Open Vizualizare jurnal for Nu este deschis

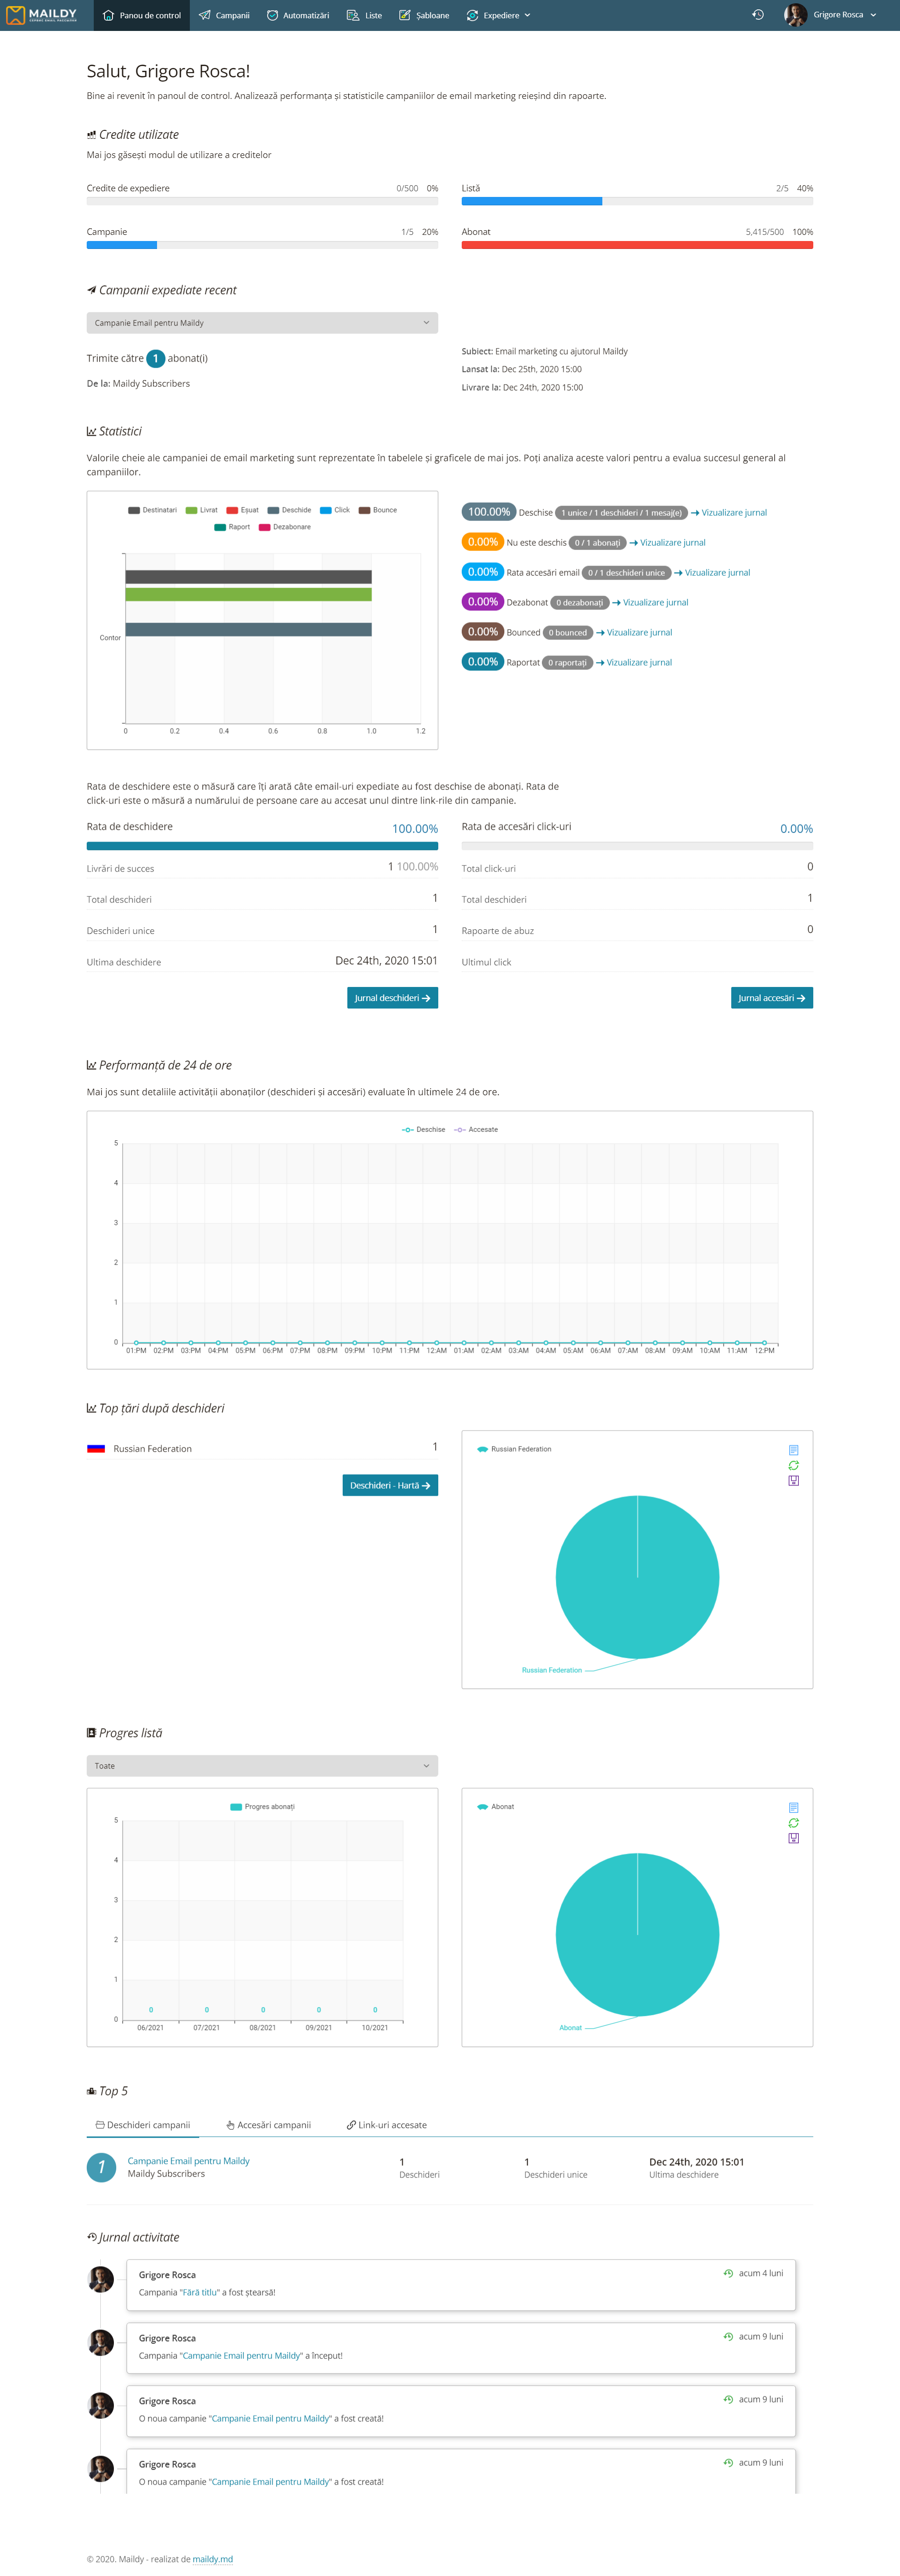pyautogui.click(x=668, y=543)
